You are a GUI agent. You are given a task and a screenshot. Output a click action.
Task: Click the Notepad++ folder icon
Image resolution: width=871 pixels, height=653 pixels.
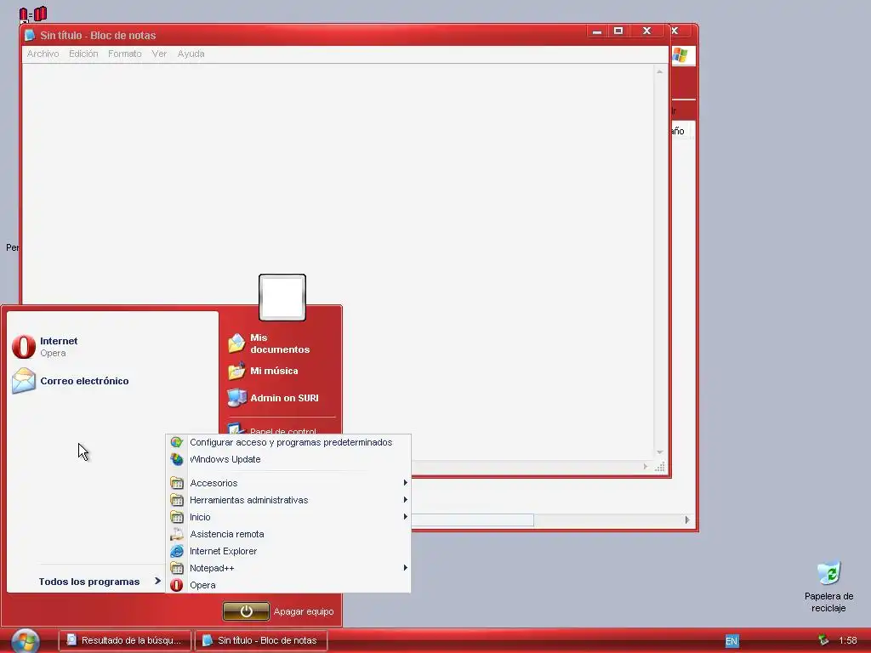tap(177, 568)
